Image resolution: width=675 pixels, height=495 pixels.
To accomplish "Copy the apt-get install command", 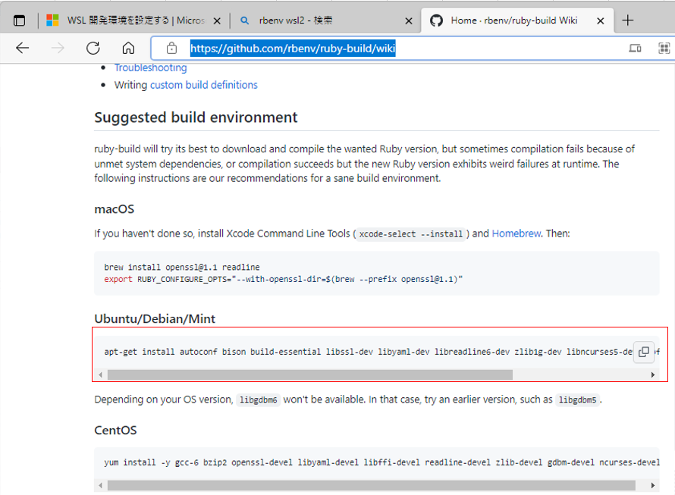I will tap(644, 352).
